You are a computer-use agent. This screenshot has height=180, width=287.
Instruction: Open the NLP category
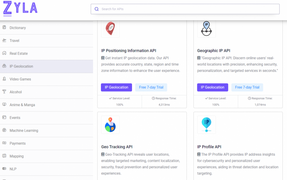(47, 169)
